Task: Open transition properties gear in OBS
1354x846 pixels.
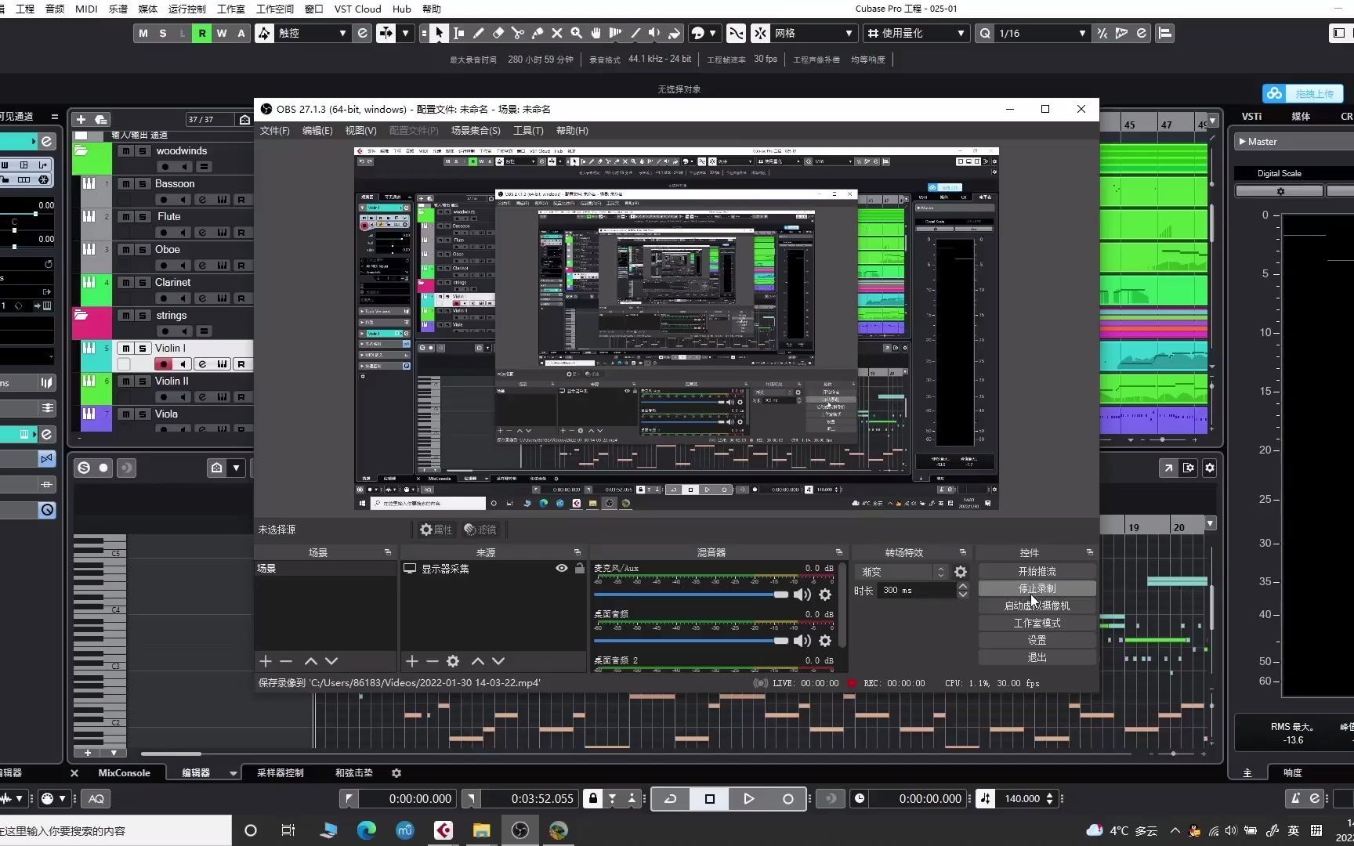Action: tap(961, 572)
